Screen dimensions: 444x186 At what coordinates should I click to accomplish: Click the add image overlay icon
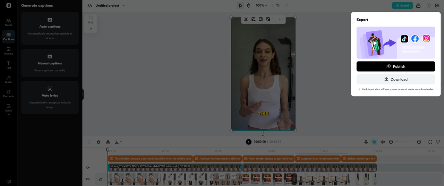pyautogui.click(x=254, y=19)
